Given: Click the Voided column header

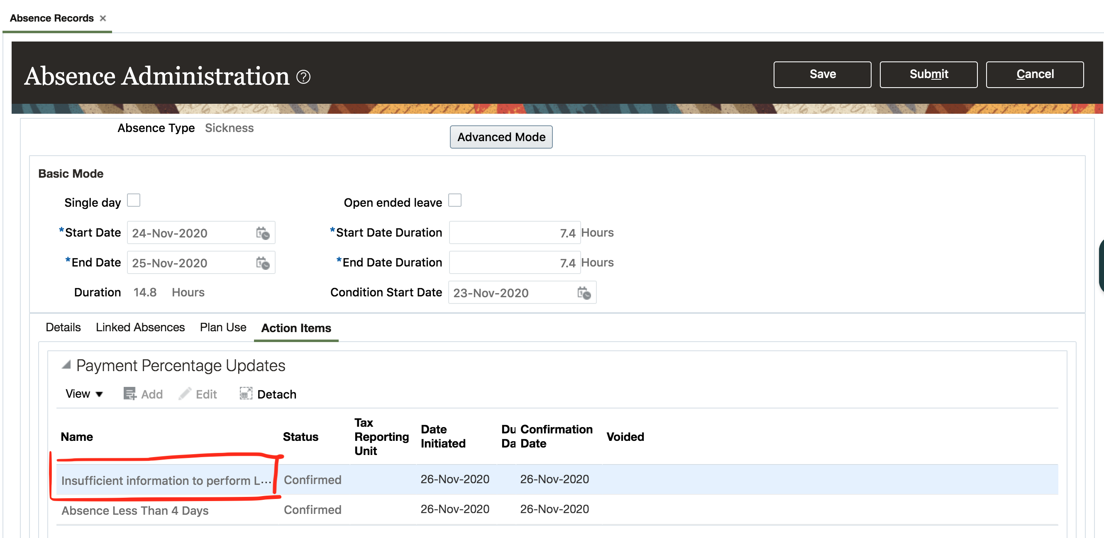Looking at the screenshot, I should (625, 437).
